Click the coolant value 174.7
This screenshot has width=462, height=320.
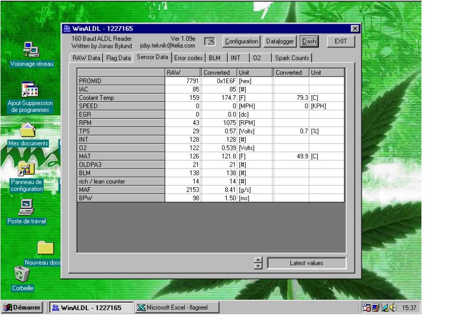(220, 98)
